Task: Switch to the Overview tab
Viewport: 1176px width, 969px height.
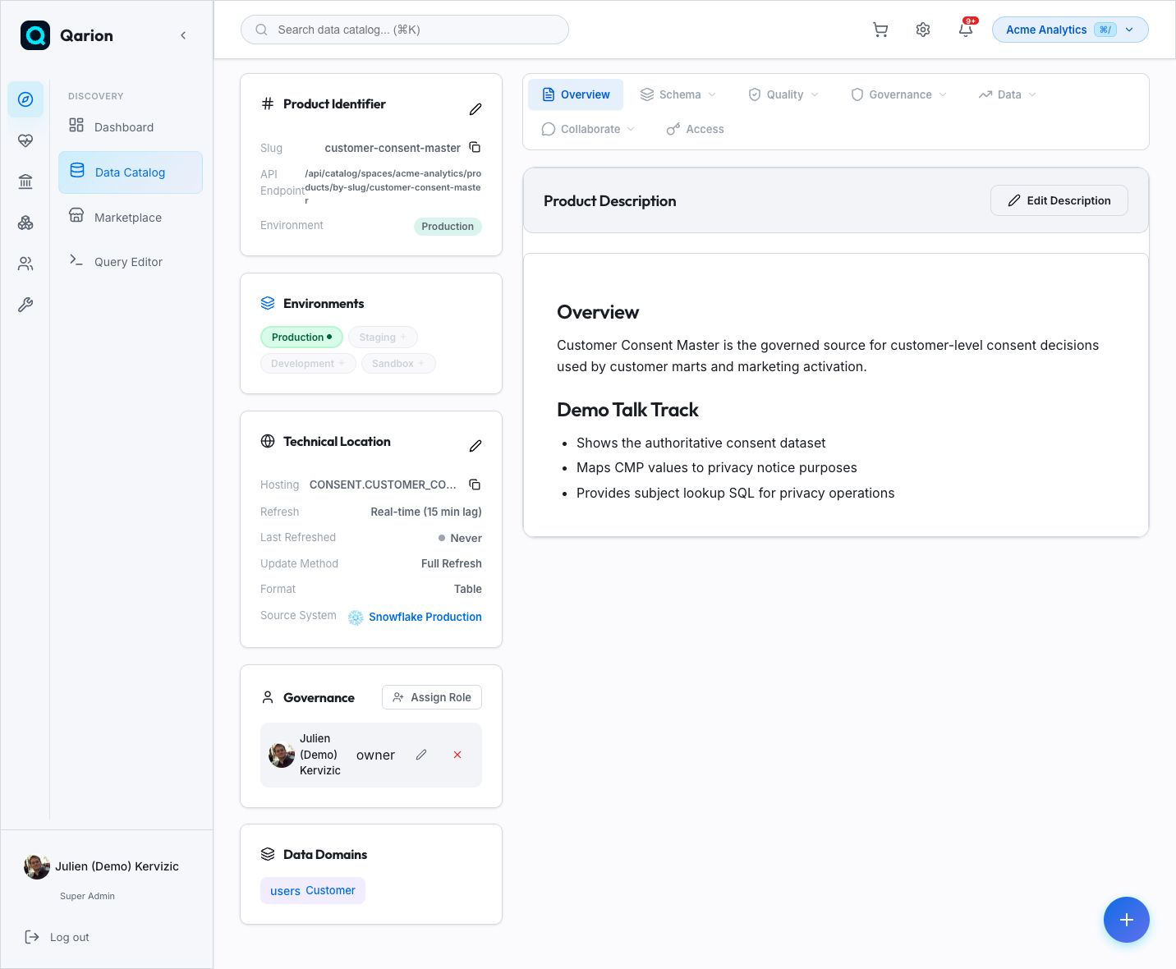Action: [x=576, y=95]
